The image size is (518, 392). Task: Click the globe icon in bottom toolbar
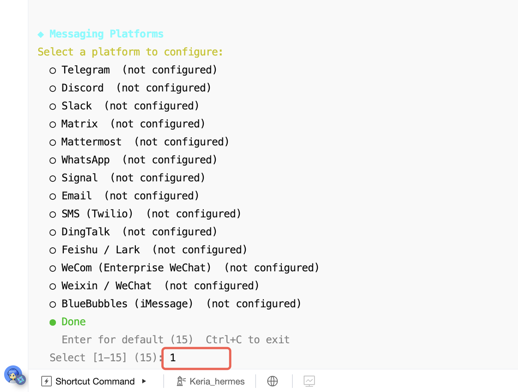point(273,381)
